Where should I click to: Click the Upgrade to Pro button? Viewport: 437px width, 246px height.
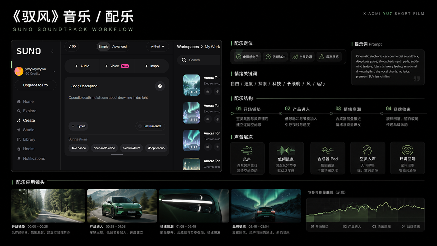click(x=36, y=85)
